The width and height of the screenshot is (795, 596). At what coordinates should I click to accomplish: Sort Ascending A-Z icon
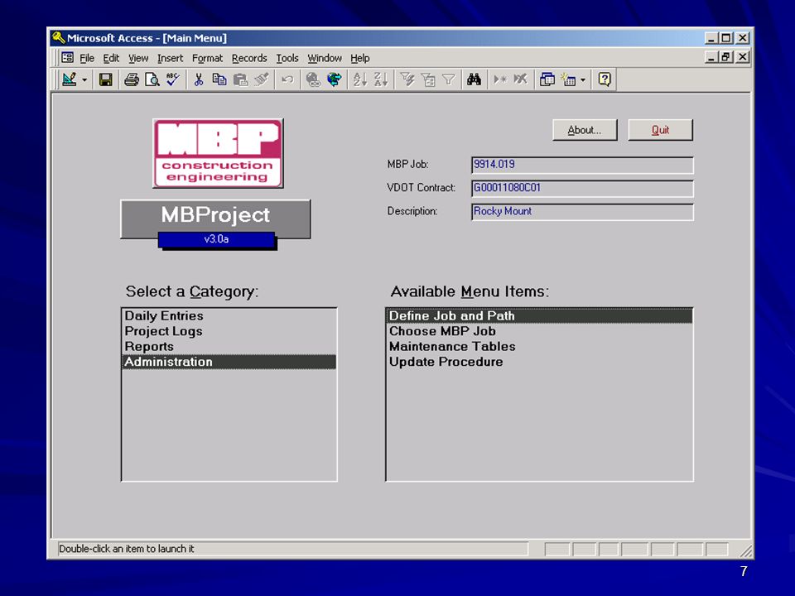360,79
